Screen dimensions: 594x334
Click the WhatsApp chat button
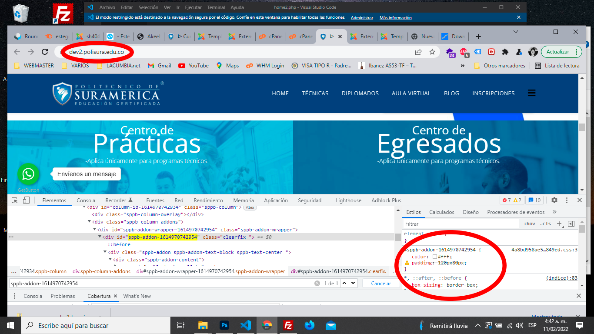(x=28, y=174)
